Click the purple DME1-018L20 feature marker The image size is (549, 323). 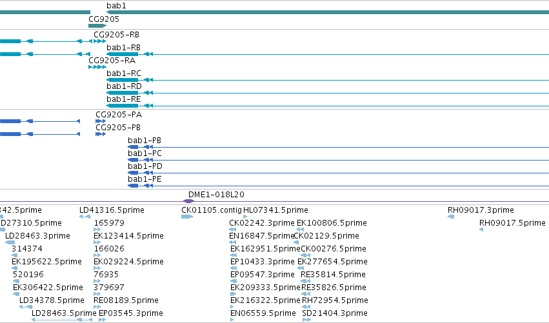(189, 201)
